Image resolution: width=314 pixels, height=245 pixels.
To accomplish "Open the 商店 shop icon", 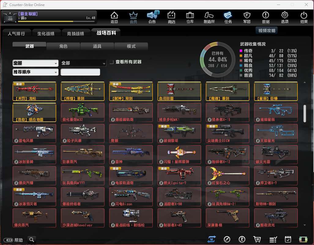I will click(172, 18).
